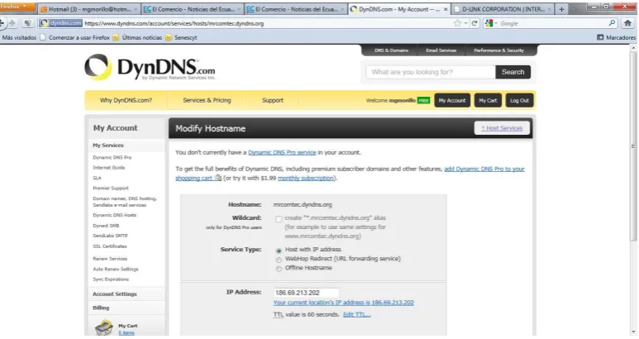Open the Support menu item
639x339 pixels.
[x=272, y=100]
